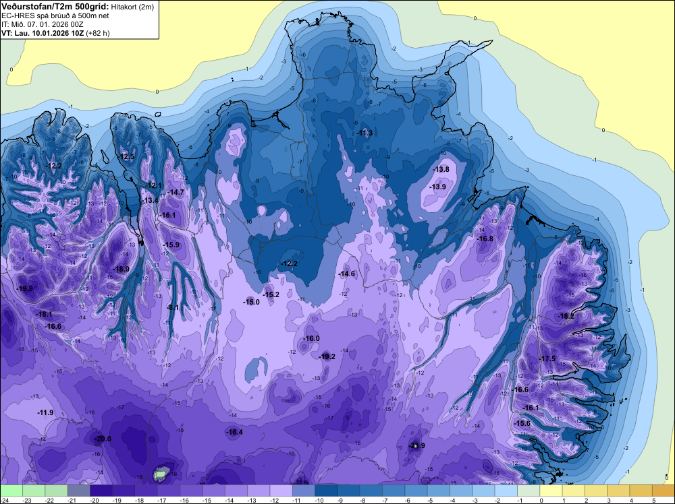Click the -19.2 temperature reading

pos(327,356)
